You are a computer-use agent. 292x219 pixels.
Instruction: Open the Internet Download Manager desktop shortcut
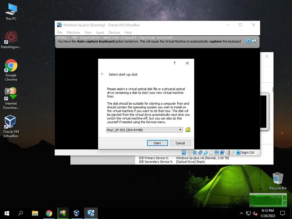(x=11, y=98)
